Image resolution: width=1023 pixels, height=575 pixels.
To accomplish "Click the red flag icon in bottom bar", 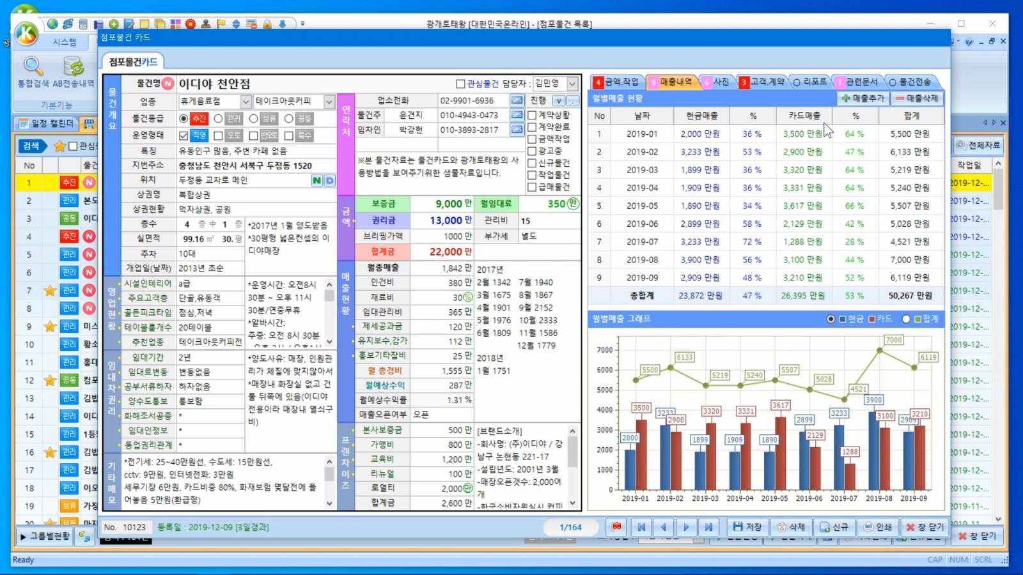I will 616,527.
